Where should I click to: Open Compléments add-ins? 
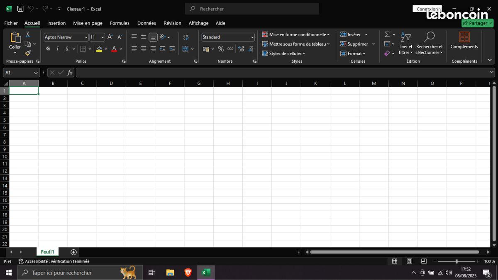[x=464, y=41]
